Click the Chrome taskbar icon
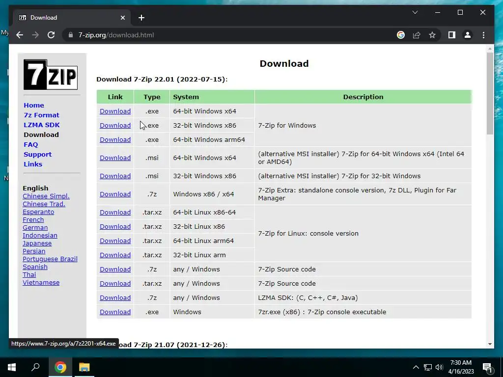 click(60, 367)
